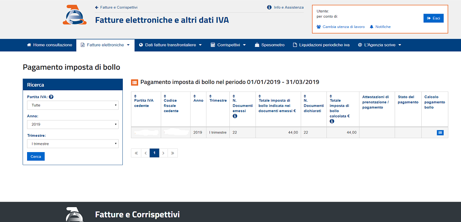Open the bollo payment calculation icon
Viewport: 461px width, 222px height.
[x=440, y=132]
